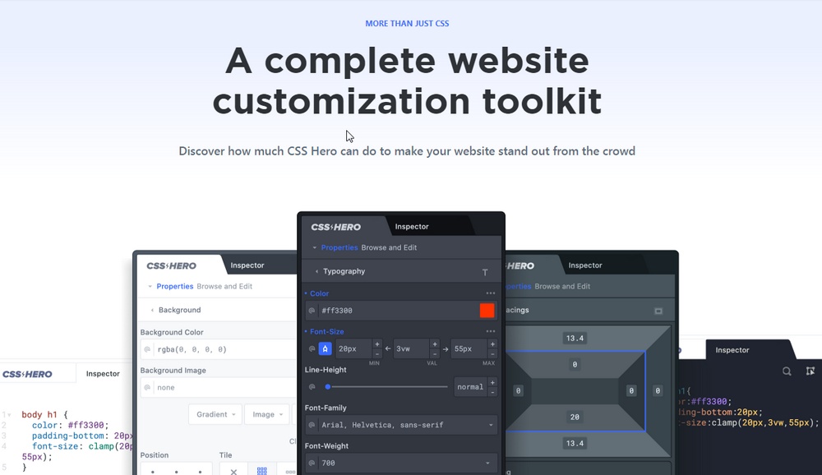Click the Line-Height slider handle
The height and width of the screenshot is (475, 822).
pyautogui.click(x=328, y=387)
